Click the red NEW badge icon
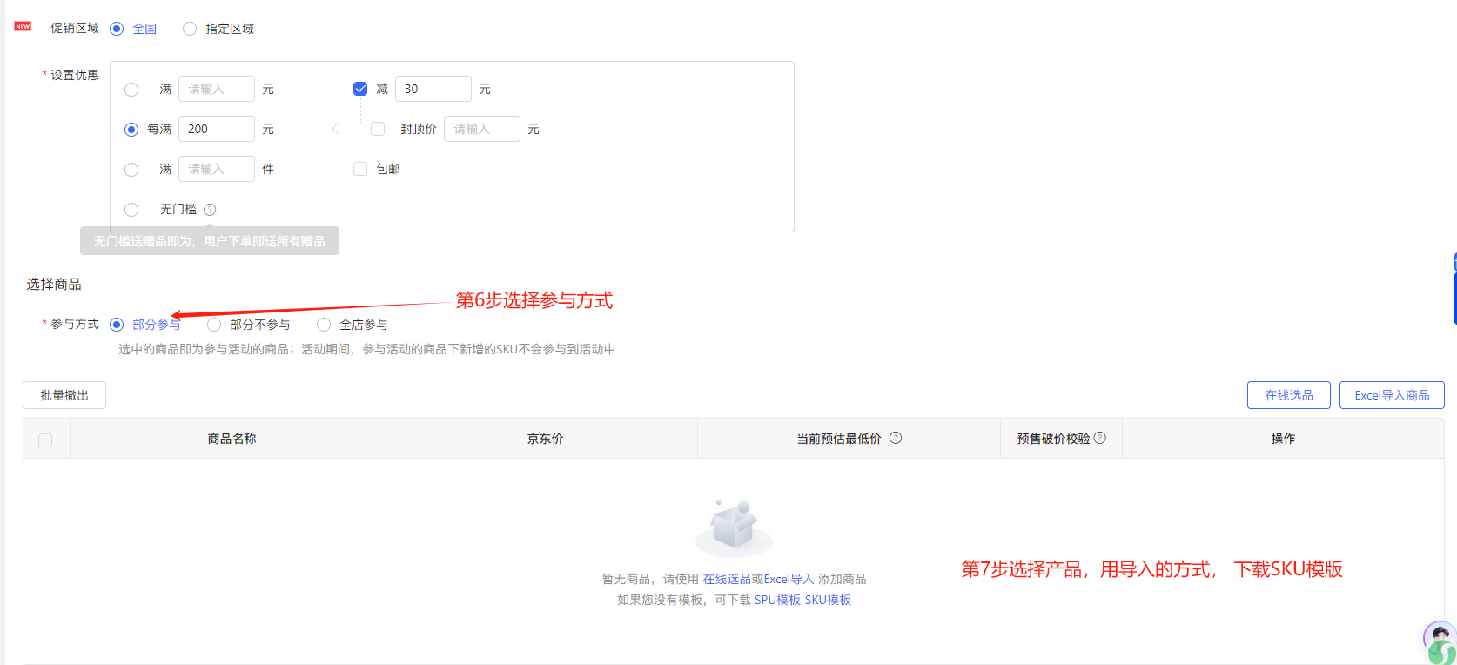The image size is (1457, 665). [23, 27]
